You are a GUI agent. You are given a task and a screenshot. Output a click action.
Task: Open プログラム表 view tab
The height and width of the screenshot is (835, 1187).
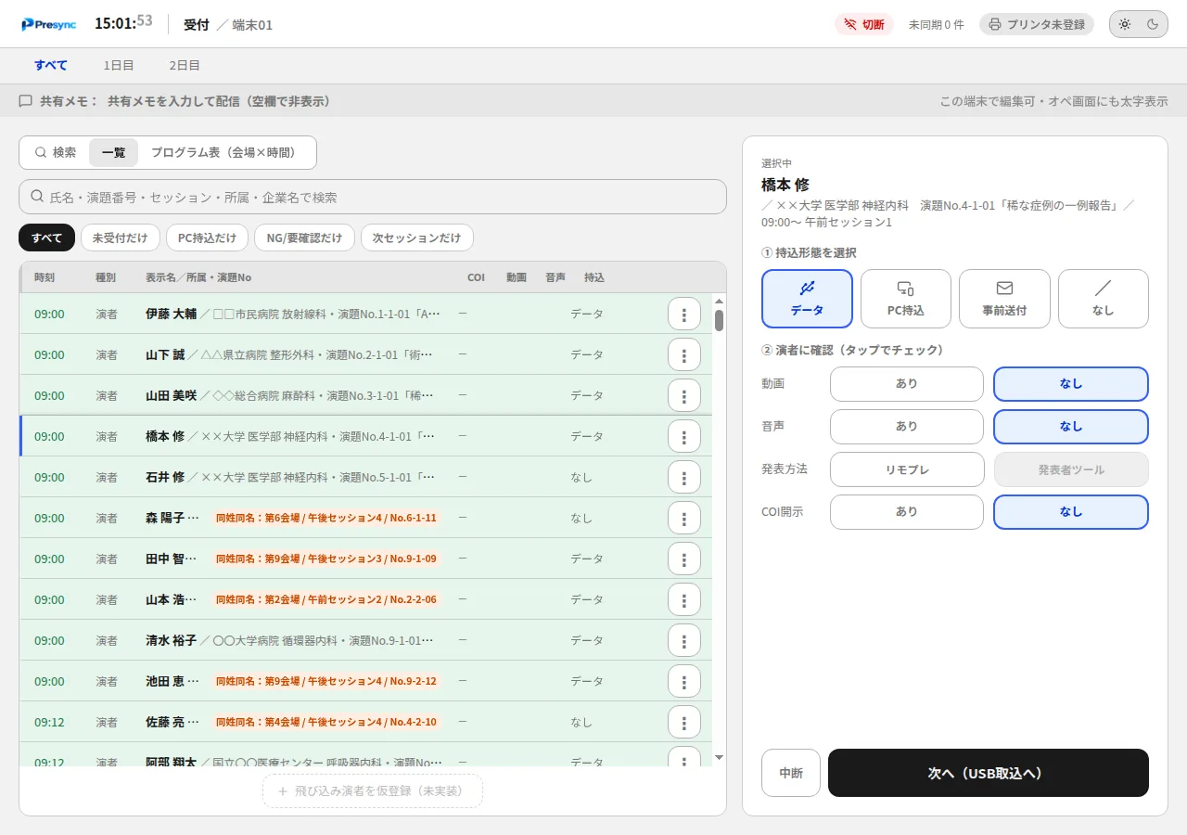tap(223, 152)
